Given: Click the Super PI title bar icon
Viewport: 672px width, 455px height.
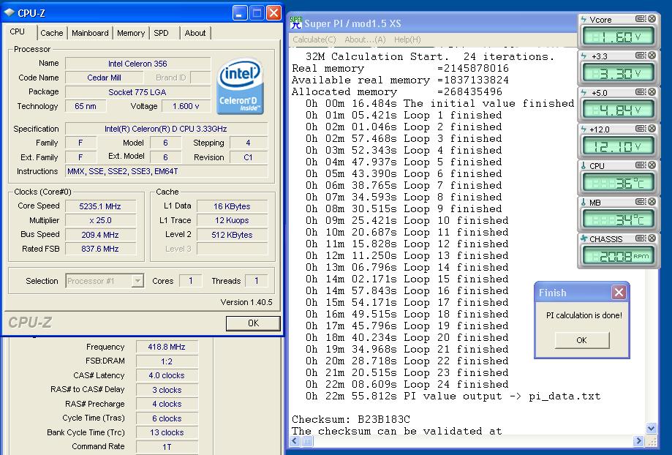Looking at the screenshot, I should [295, 23].
